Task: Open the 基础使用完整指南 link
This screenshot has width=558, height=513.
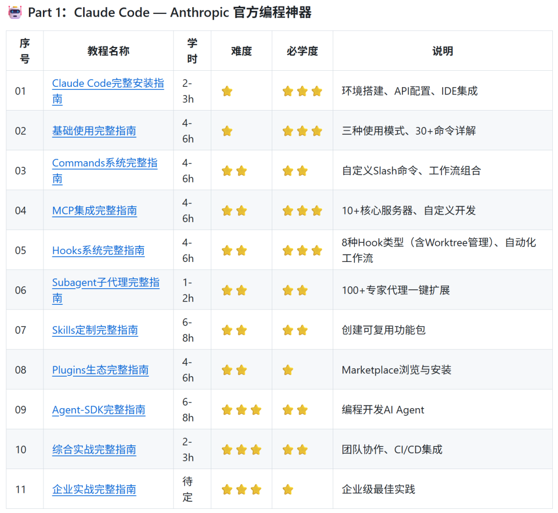Action: click(94, 131)
